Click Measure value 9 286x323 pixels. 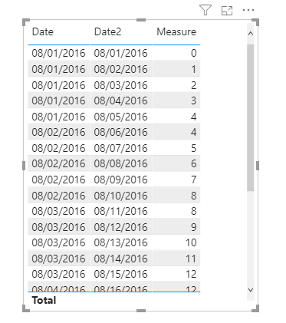[194, 227]
